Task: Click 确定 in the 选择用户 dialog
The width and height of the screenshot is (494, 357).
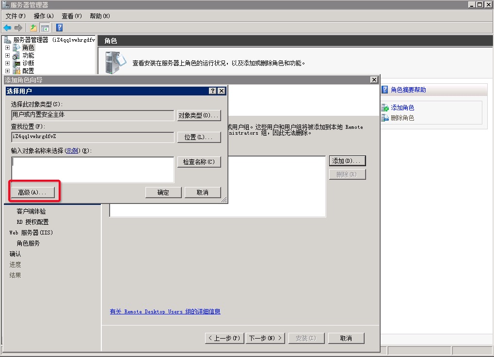Action: pyautogui.click(x=163, y=192)
